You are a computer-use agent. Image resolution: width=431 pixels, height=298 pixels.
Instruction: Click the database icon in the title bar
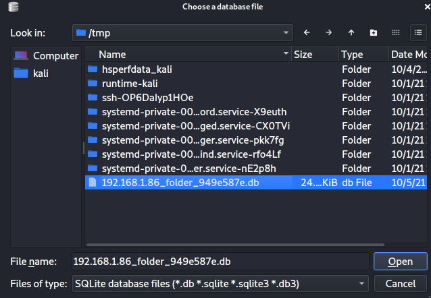14,7
